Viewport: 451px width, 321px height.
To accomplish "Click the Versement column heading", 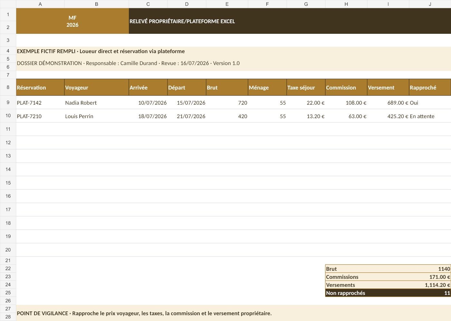I will click(388, 88).
